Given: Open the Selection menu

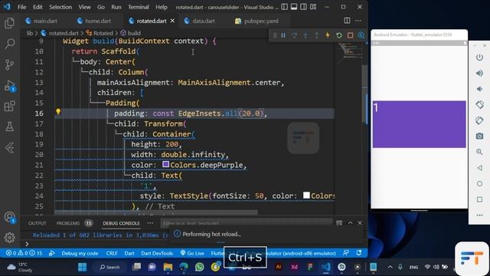Looking at the screenshot, I should [60, 7].
